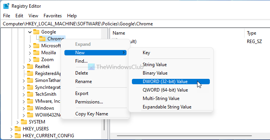Image resolution: width=270 pixels, height=140 pixels.
Task: Click the Zoom folder icon
Action: click(x=36, y=60)
